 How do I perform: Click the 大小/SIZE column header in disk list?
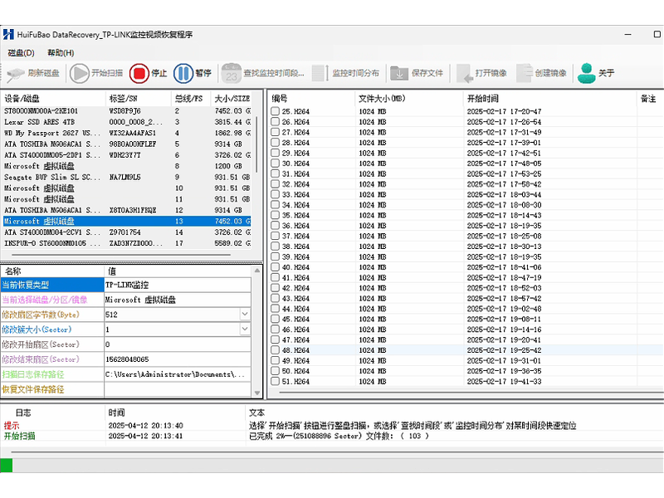pyautogui.click(x=232, y=99)
